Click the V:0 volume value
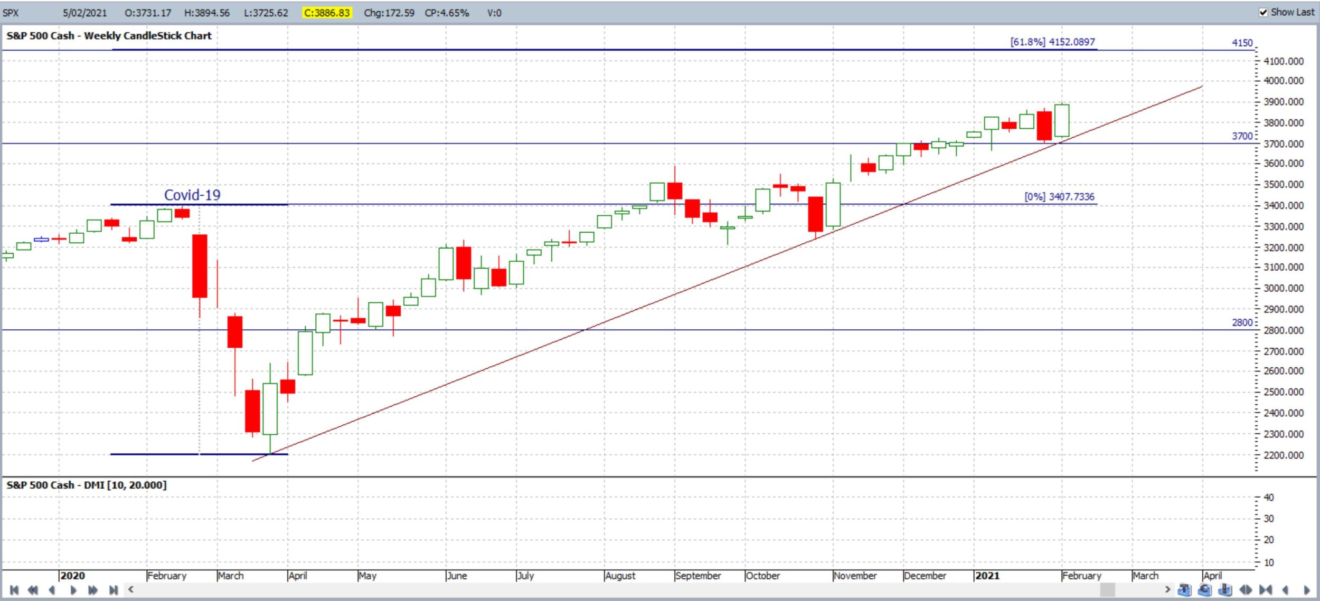This screenshot has height=601, width=1320. click(494, 13)
